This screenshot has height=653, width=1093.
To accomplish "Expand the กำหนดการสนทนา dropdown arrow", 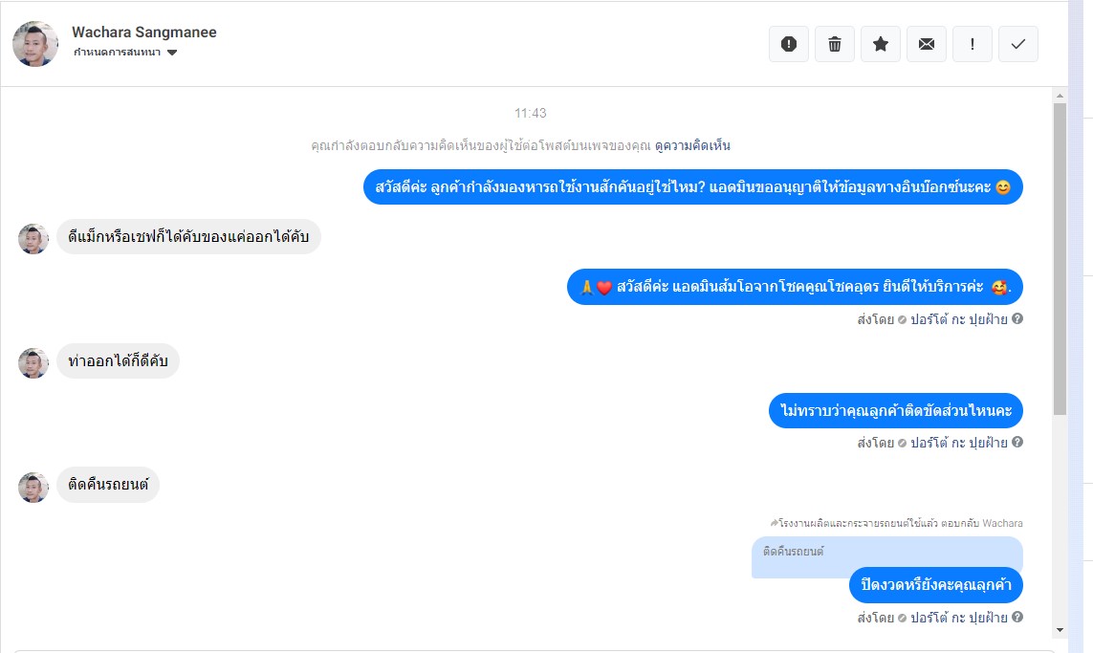I will (172, 53).
